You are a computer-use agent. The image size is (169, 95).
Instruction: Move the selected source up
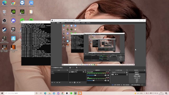tap(77, 82)
